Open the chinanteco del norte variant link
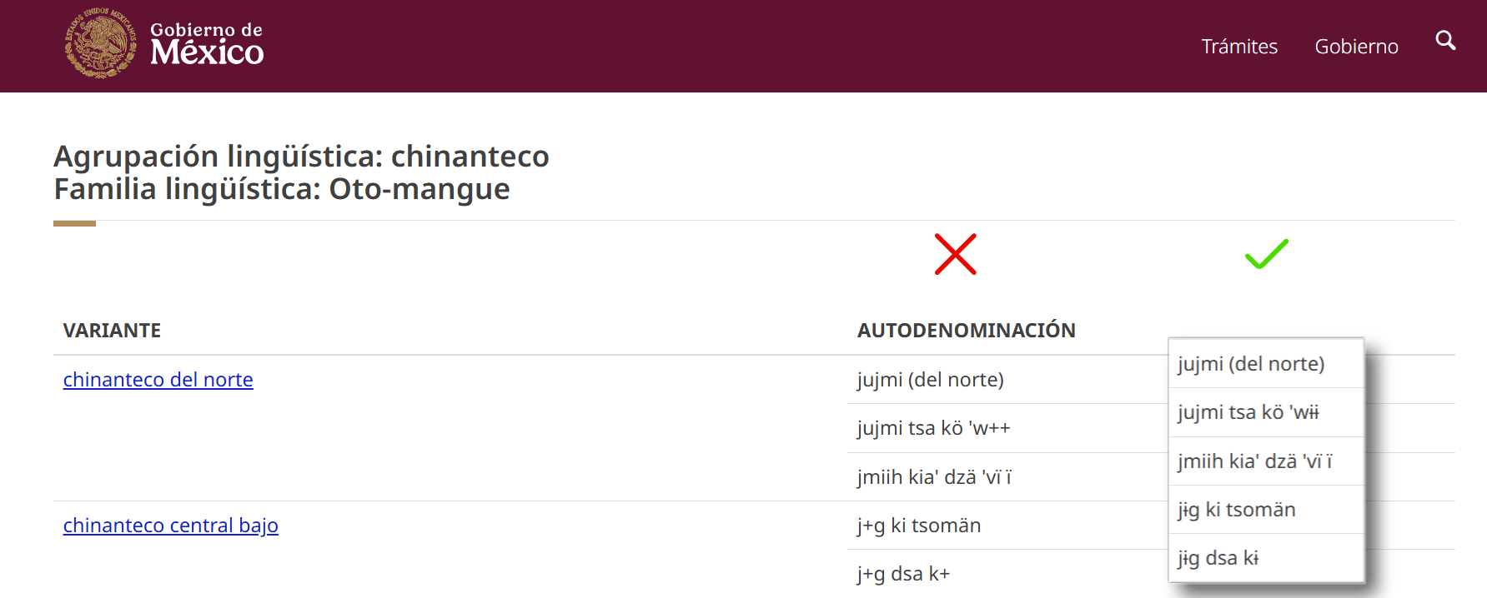This screenshot has width=1487, height=598. click(x=158, y=380)
